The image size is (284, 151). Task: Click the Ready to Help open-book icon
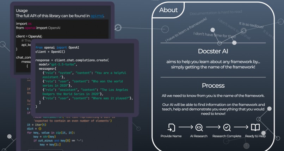click(x=255, y=127)
